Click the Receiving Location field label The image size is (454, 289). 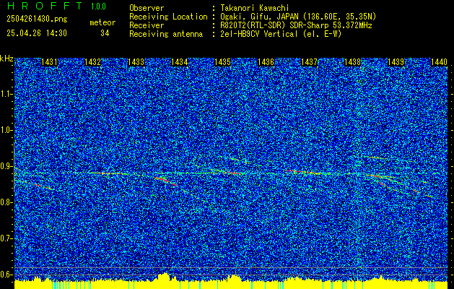168,17
